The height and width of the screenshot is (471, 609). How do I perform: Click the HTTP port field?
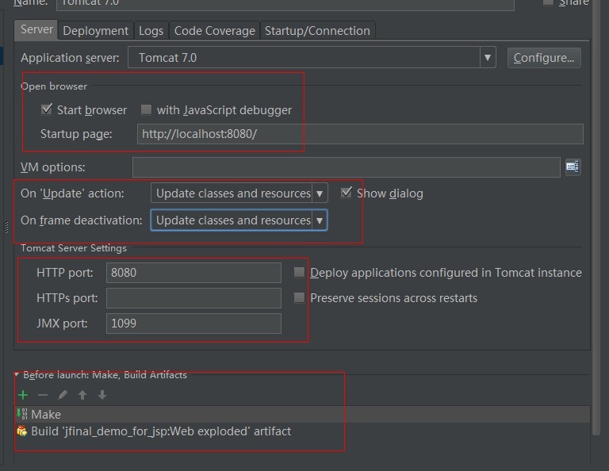pos(193,273)
